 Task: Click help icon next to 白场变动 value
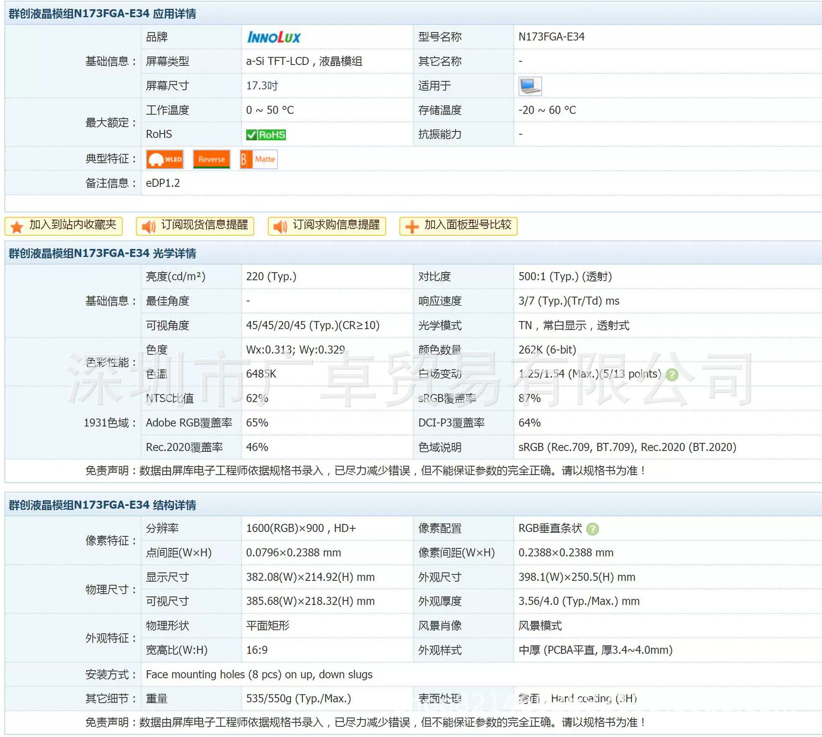coord(672,375)
